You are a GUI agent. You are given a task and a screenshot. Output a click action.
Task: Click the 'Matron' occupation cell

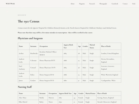click(x=53, y=98)
